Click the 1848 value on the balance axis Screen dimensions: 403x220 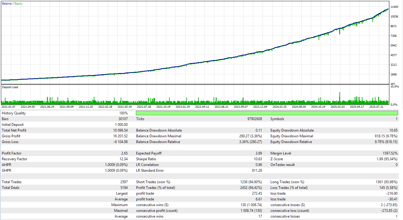click(x=394, y=75)
